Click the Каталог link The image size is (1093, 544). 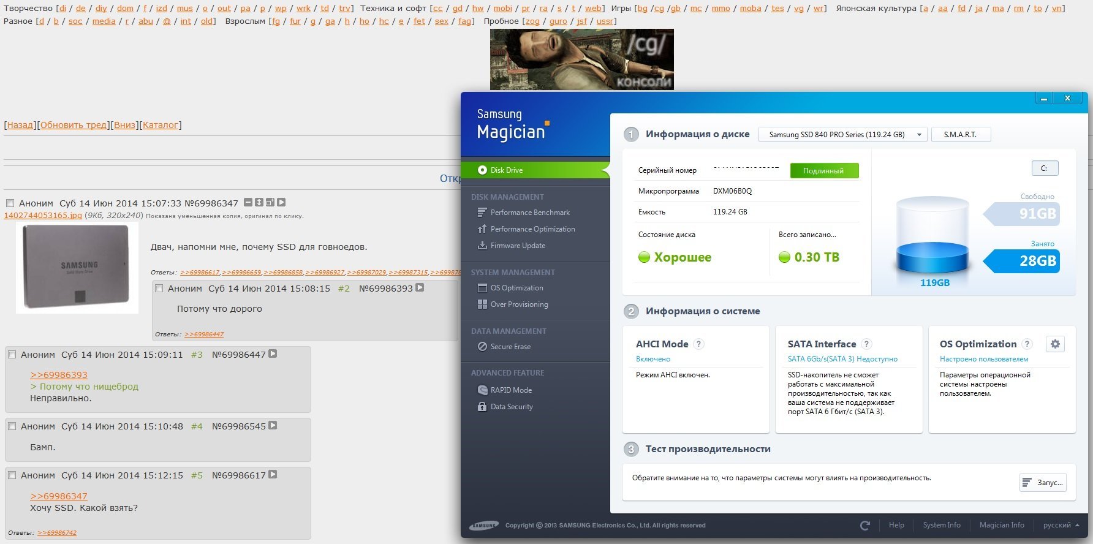[161, 125]
